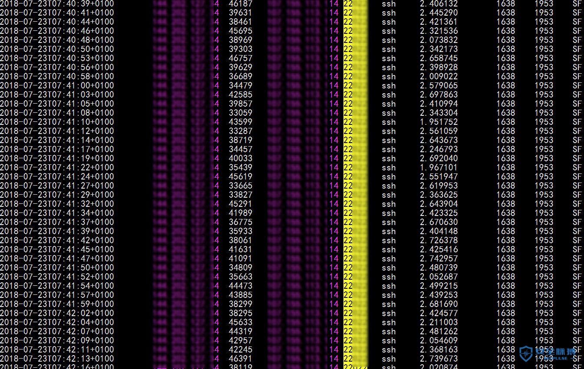Screen dimensions: 584x369
Task: Select duration value 2.658745
Action: [x=439, y=58]
